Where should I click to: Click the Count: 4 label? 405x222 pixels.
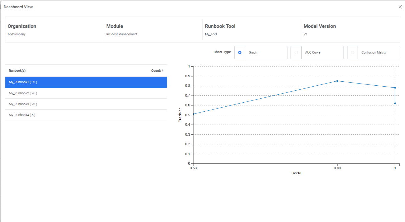click(157, 71)
